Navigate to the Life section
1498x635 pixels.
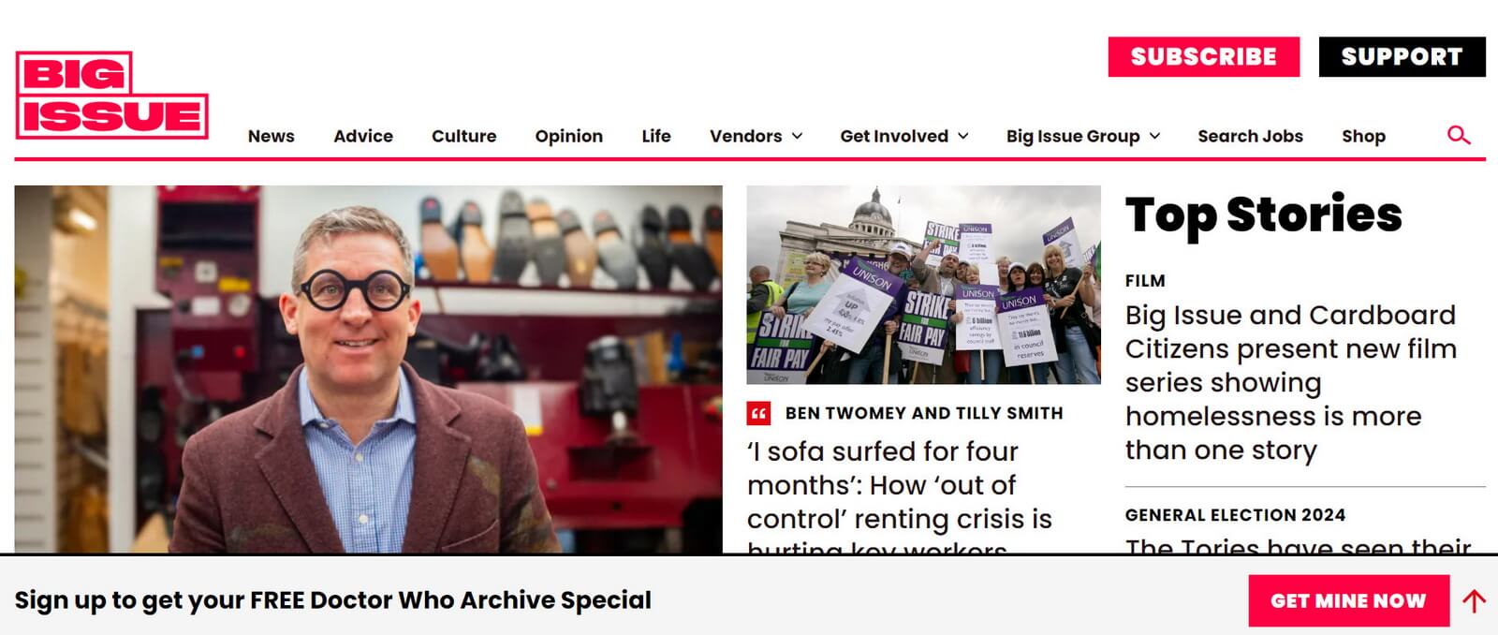656,136
